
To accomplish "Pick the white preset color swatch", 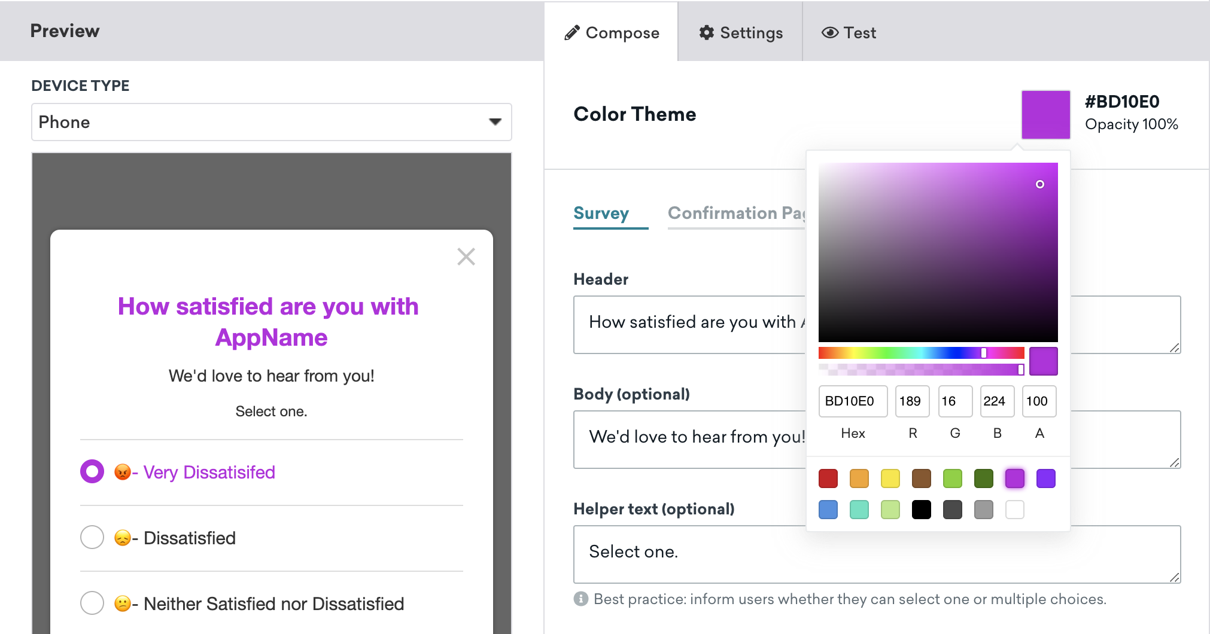I will 1015,510.
